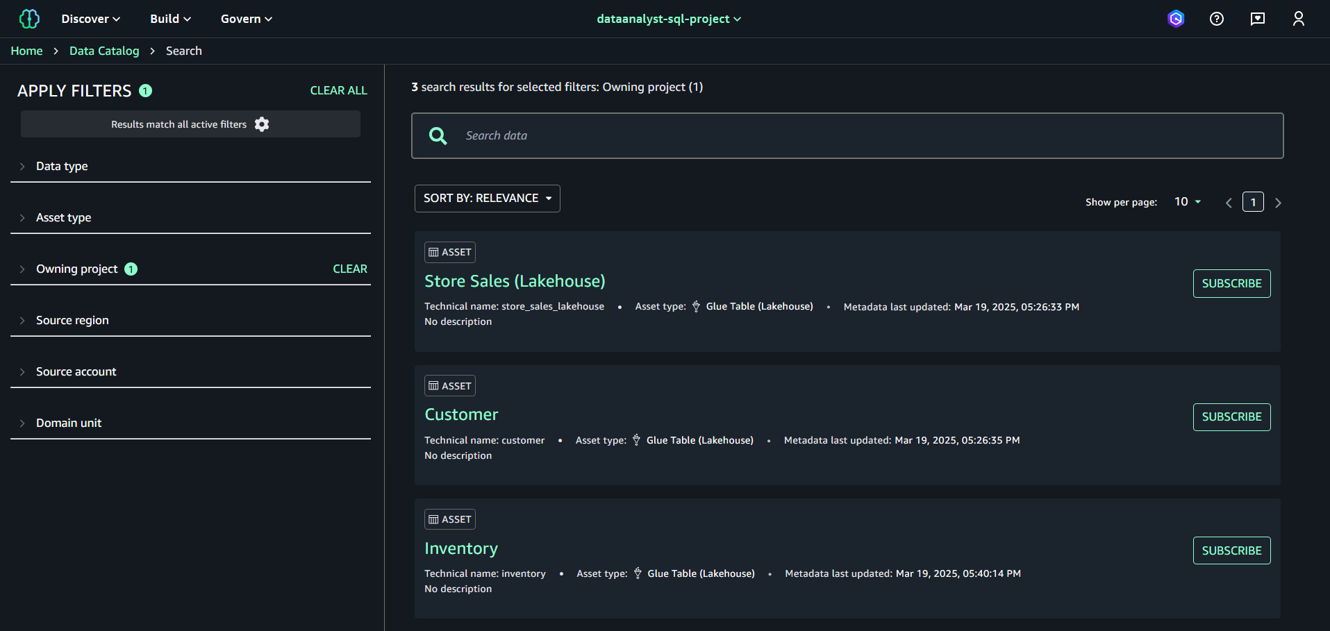Open the user profile icon
The height and width of the screenshot is (631, 1330).
click(1299, 19)
